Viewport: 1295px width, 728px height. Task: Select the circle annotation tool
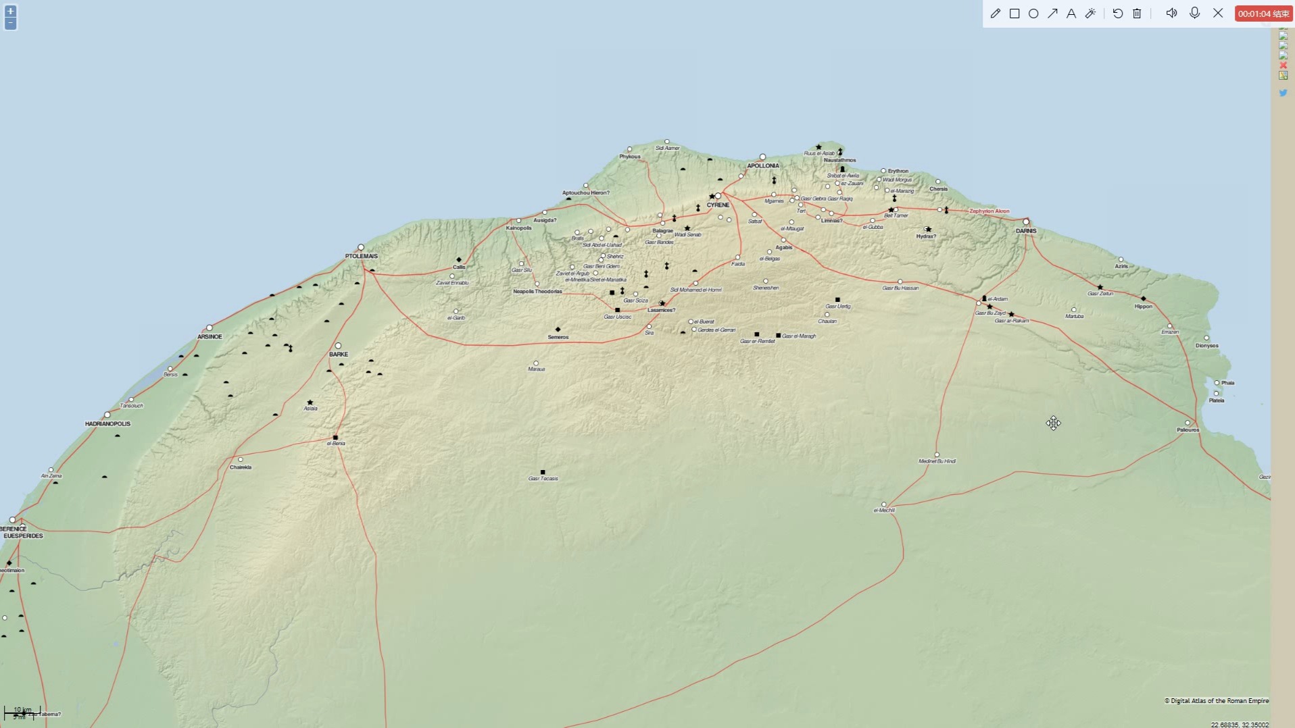pos(1033,14)
